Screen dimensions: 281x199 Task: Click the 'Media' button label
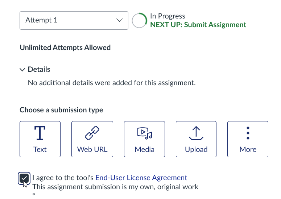pos(144,149)
